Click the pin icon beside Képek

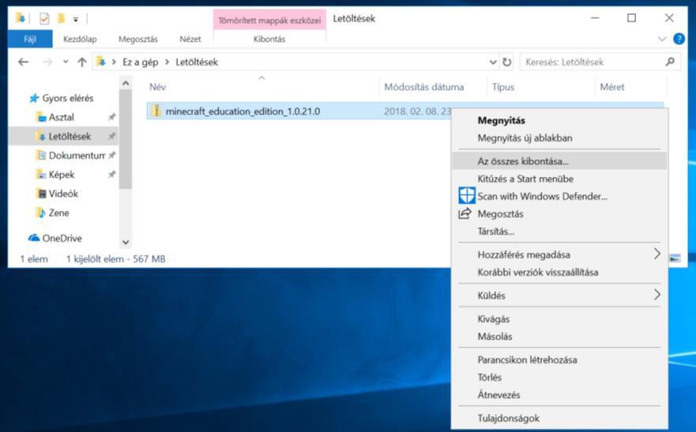point(112,175)
